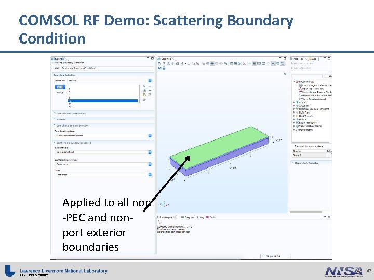
Task: Expand the Dependent Variables section
Action: 293,163
